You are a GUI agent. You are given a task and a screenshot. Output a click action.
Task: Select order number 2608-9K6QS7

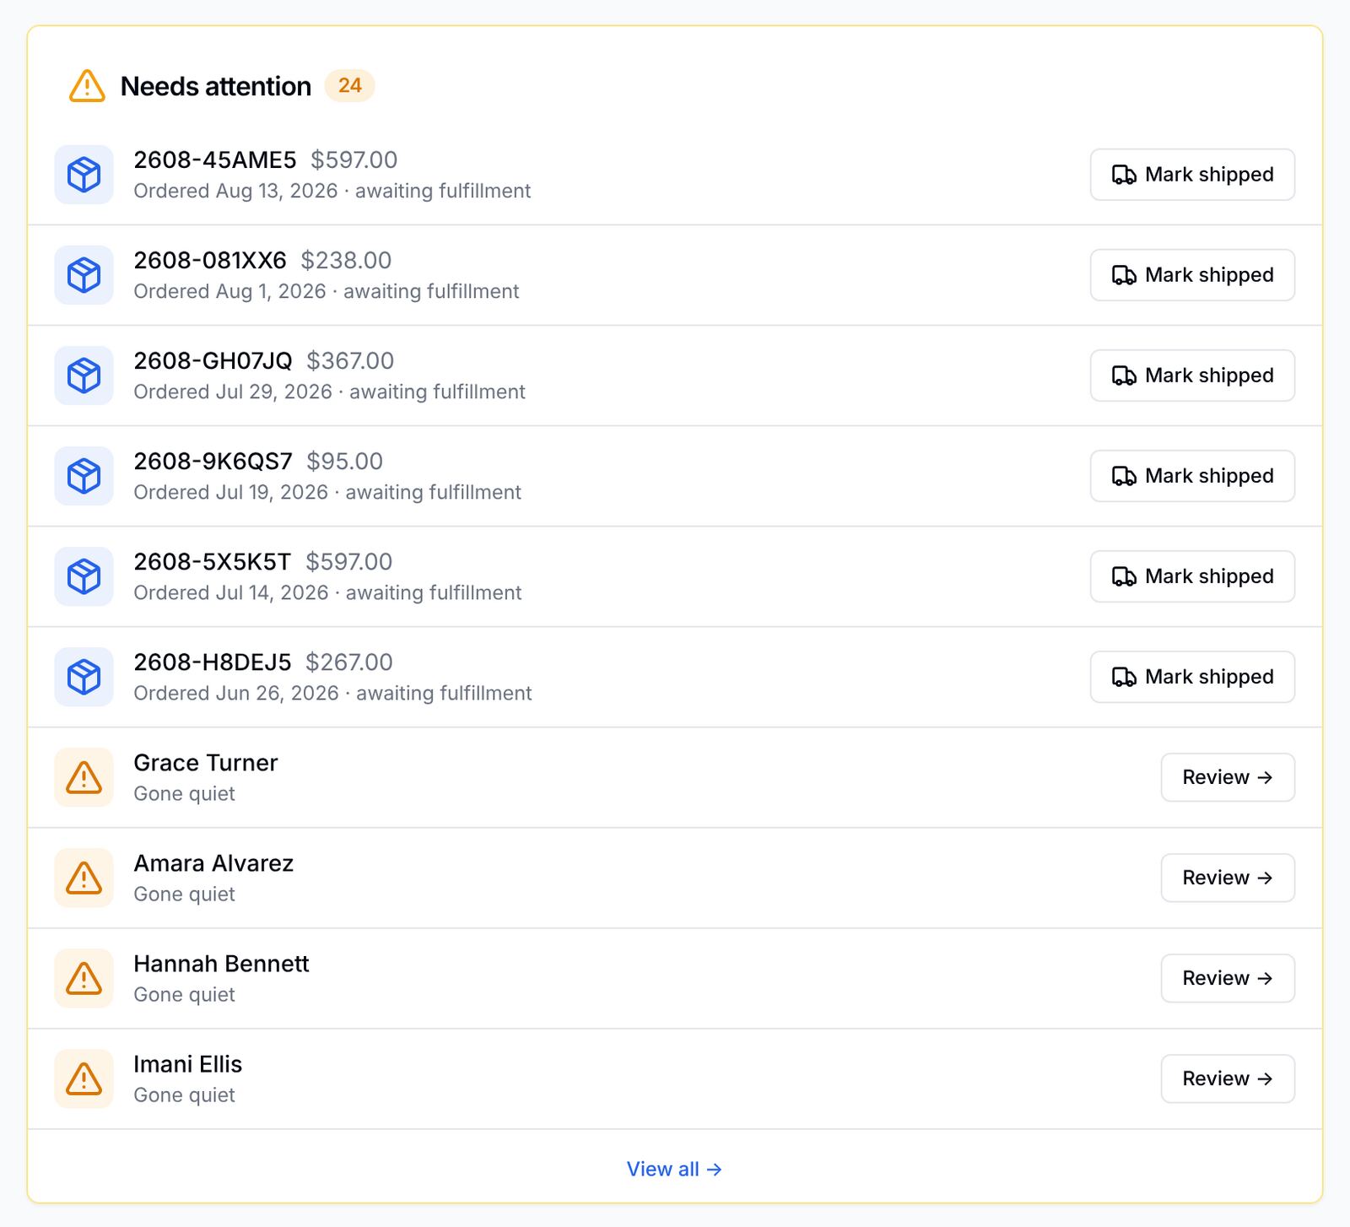(x=213, y=461)
